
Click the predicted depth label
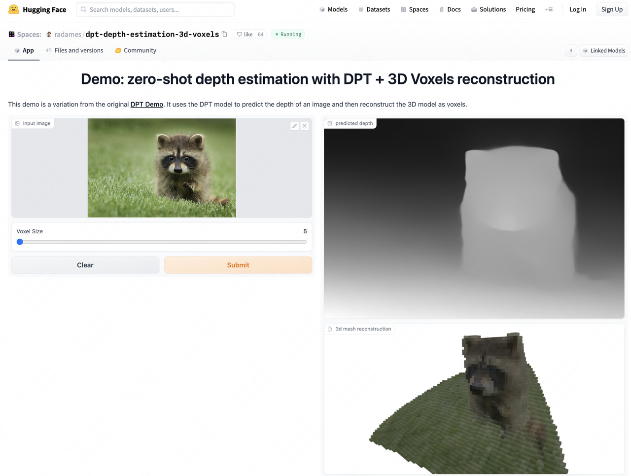click(350, 123)
